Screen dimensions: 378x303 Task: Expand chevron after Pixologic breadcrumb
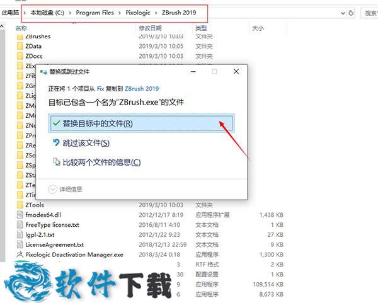(x=156, y=13)
